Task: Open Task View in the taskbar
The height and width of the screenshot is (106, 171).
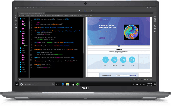Action: pos(58,84)
